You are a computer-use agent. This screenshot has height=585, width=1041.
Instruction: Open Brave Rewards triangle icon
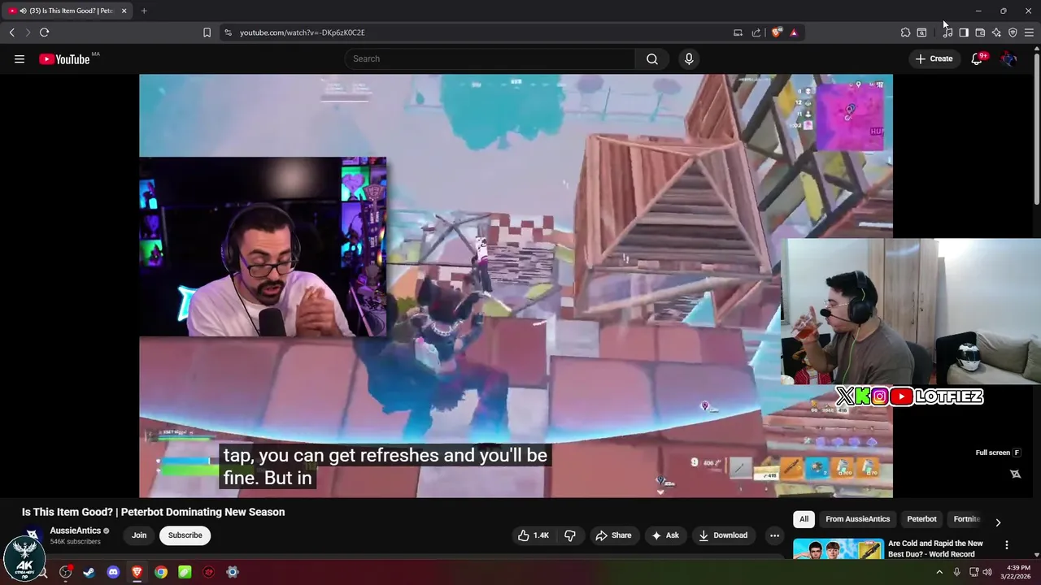click(794, 32)
